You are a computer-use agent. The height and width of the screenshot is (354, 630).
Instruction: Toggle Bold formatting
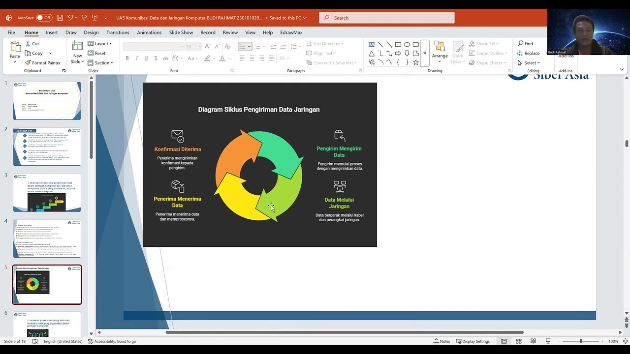click(x=127, y=58)
